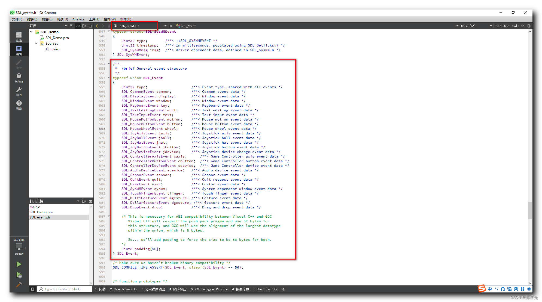Image resolution: width=542 pixels, height=302 pixels.
Task: Collapse the Sources folder node
Action: coord(36,43)
